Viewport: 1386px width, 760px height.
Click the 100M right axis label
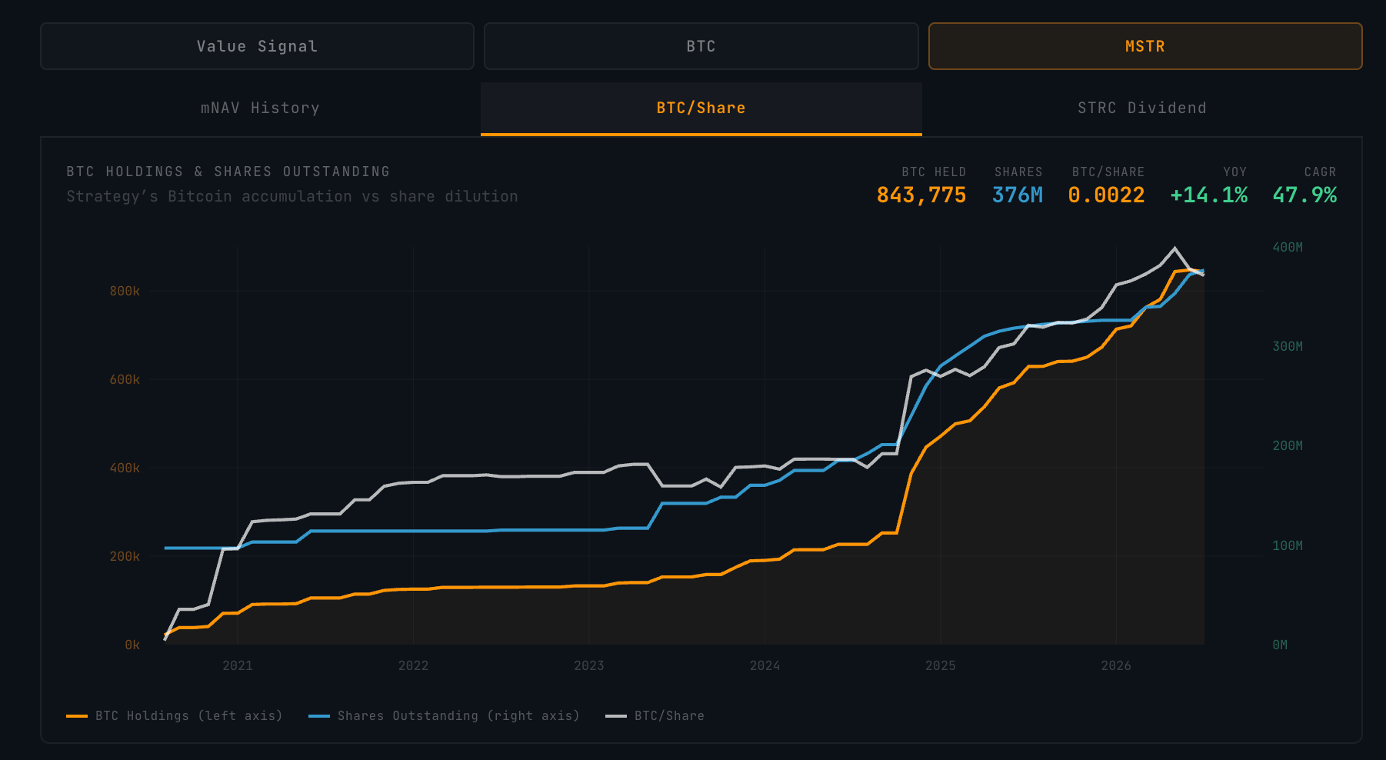[1288, 545]
